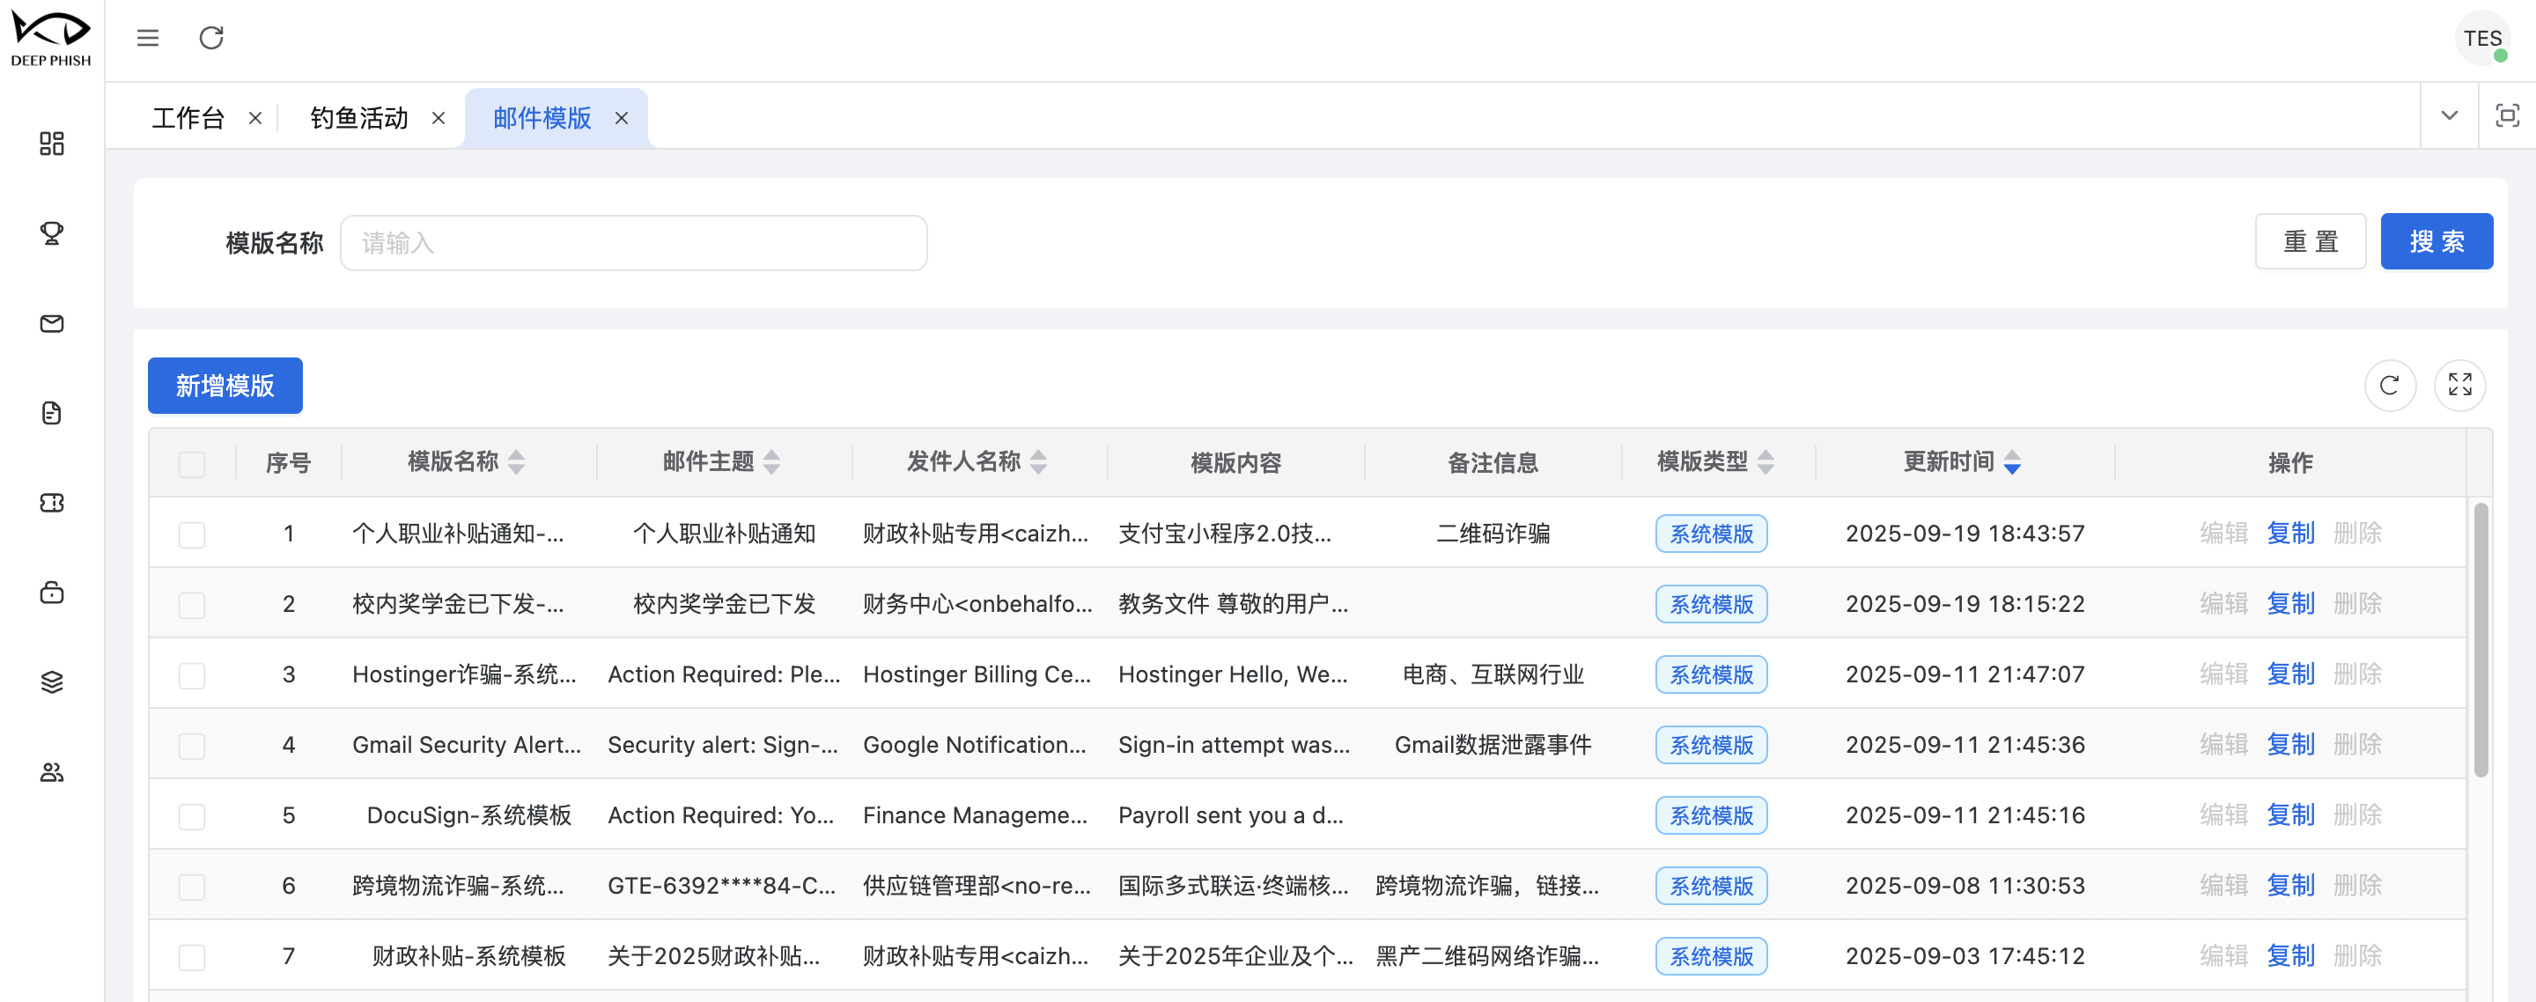Click the trophy icon in the sidebar
Image resolution: width=2536 pixels, height=1002 pixels.
pos(51,233)
